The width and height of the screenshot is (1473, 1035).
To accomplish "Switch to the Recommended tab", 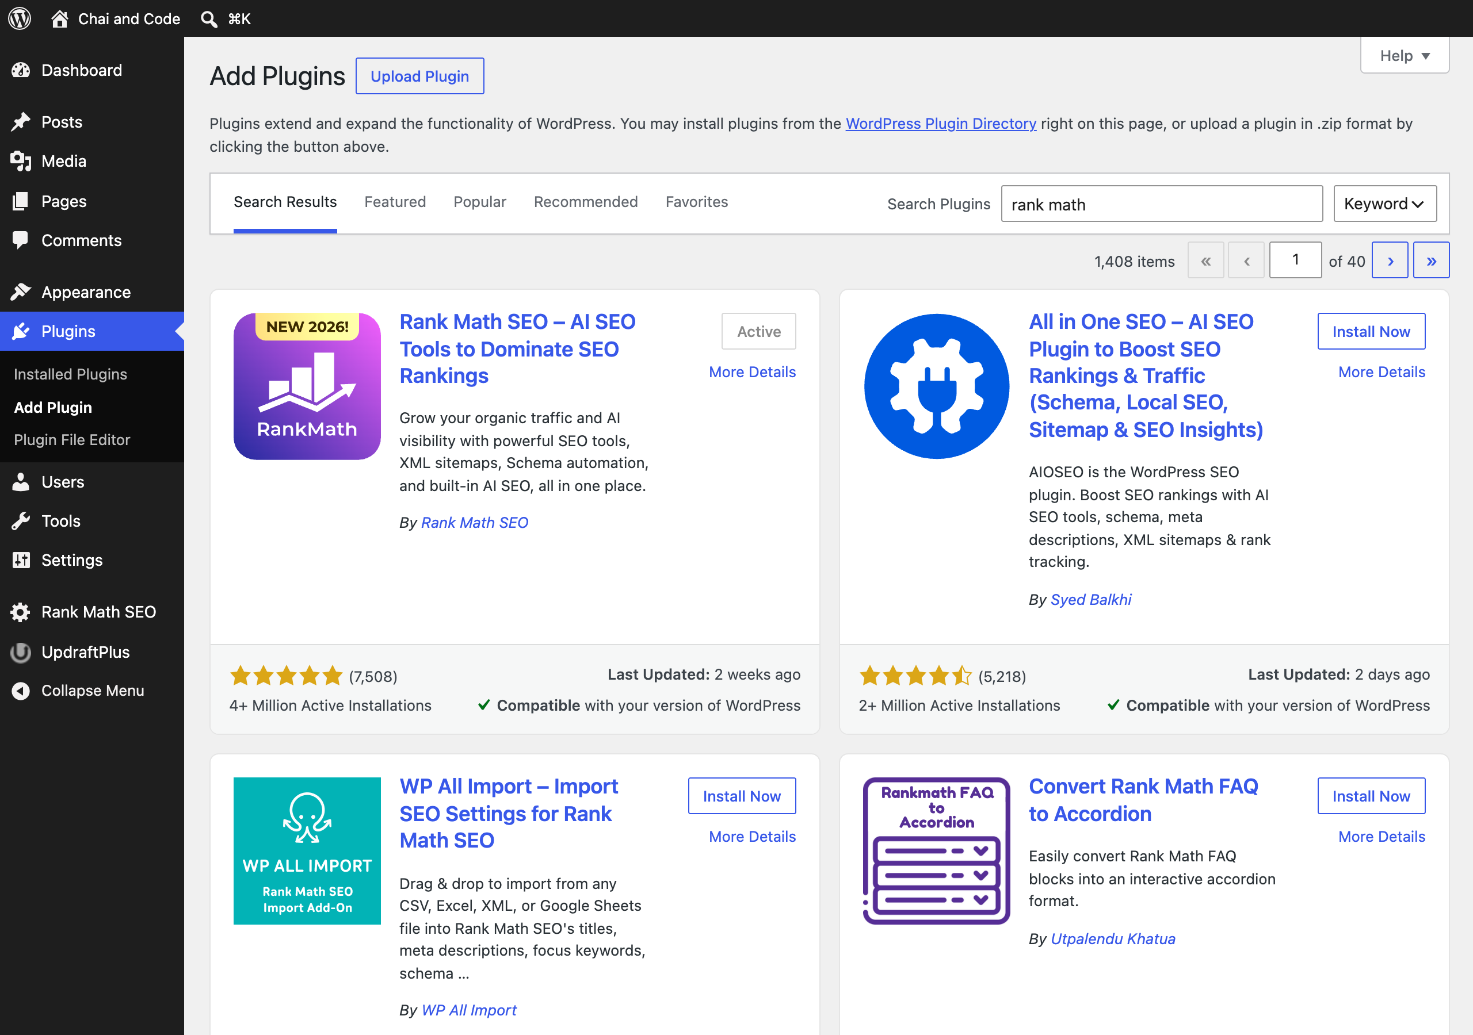I will [x=585, y=202].
